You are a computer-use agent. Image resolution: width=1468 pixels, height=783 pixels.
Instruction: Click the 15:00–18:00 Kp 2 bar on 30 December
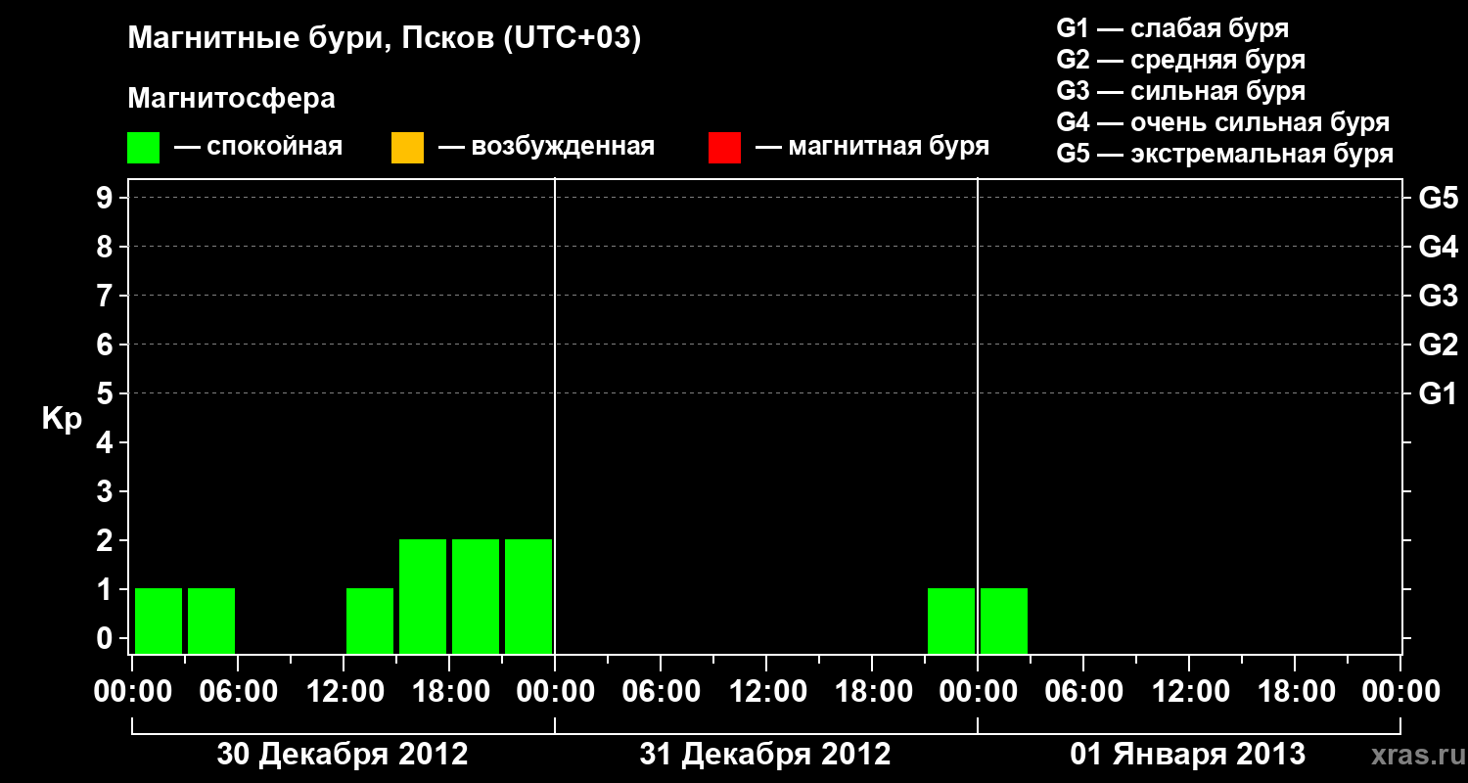click(423, 596)
